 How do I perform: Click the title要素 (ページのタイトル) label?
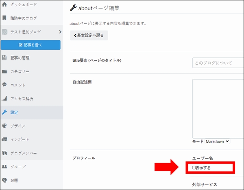97,60
